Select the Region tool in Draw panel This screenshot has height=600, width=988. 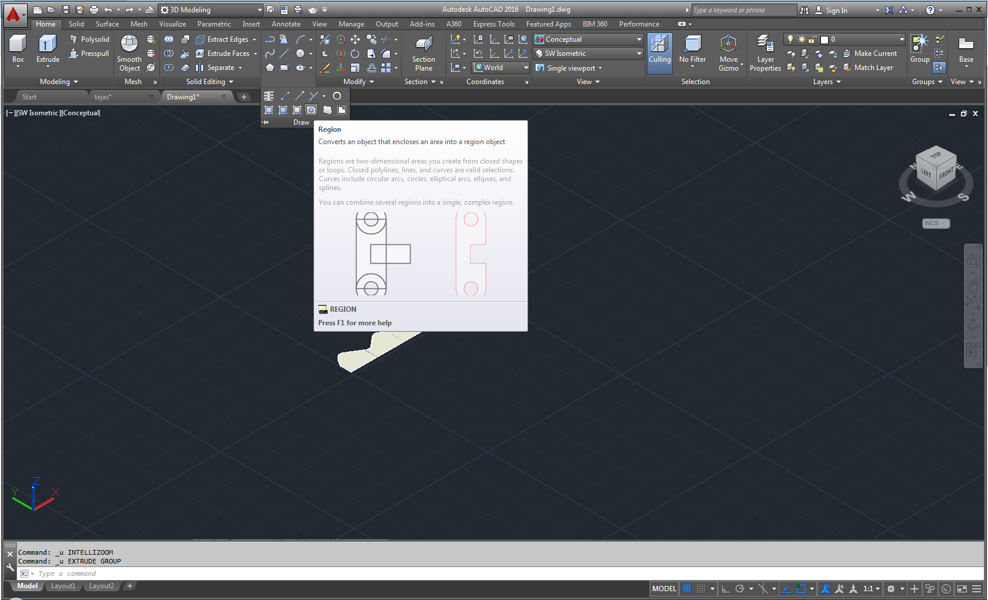[311, 110]
